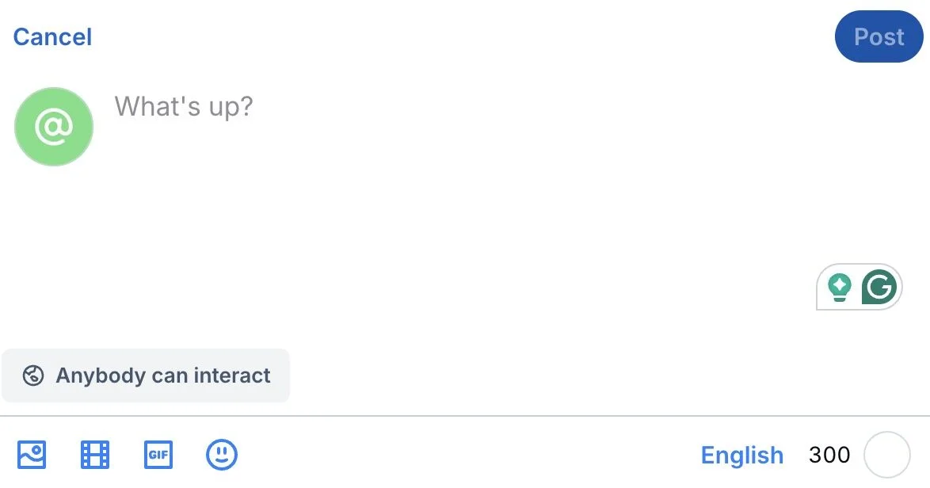Click the 300 remaining characters counter
Screen dimensions: 930x488
point(829,455)
